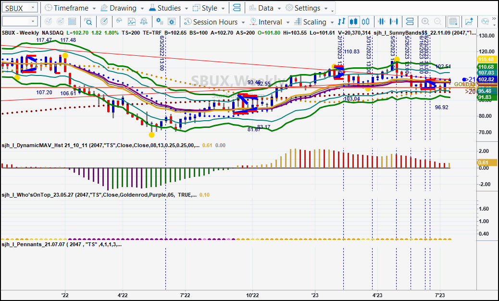Open the Interval menu
This screenshot has width=499, height=301.
[x=266, y=22]
